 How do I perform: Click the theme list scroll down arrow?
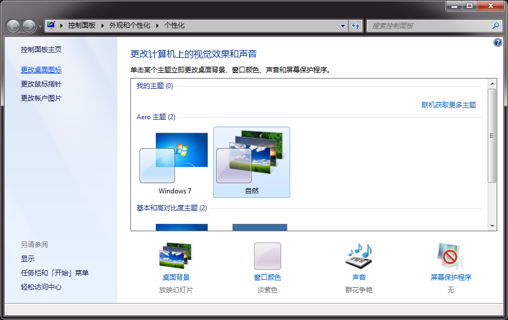point(492,226)
